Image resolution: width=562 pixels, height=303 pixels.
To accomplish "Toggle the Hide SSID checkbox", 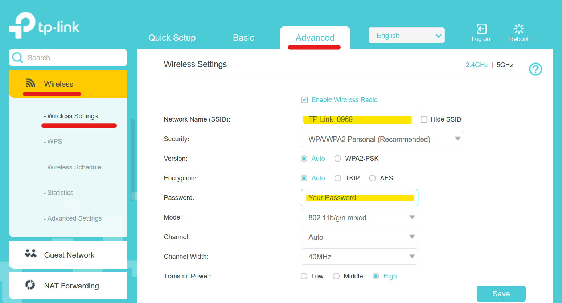I will [424, 119].
